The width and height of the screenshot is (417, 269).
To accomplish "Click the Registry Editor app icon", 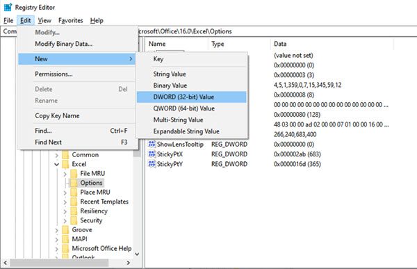I will (x=8, y=7).
